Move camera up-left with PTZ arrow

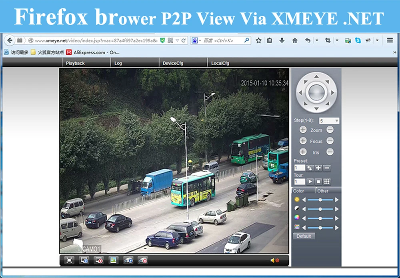click(x=306, y=82)
